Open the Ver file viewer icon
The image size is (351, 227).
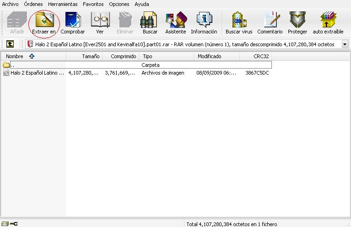[x=100, y=20]
